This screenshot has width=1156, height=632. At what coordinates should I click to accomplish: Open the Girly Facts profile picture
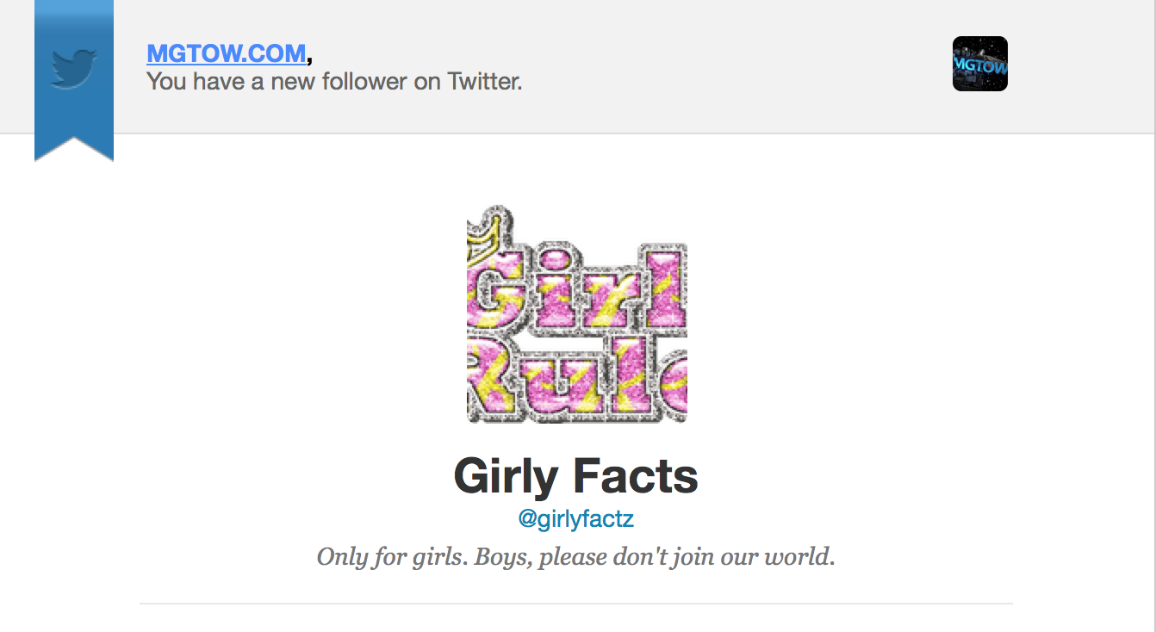click(576, 314)
